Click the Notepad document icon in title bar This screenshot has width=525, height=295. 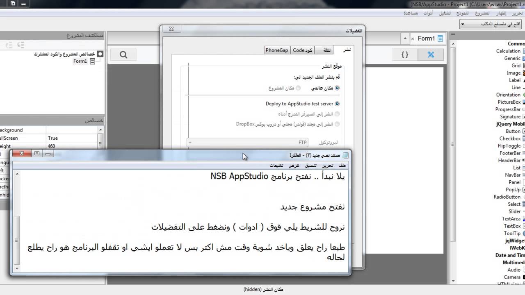[x=346, y=155]
